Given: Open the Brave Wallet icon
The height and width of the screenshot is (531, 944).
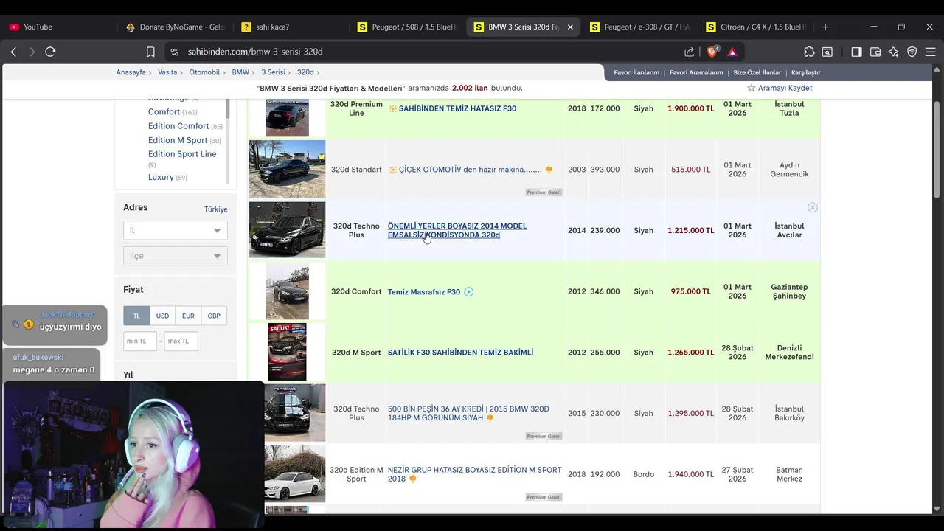Looking at the screenshot, I should pos(875,52).
